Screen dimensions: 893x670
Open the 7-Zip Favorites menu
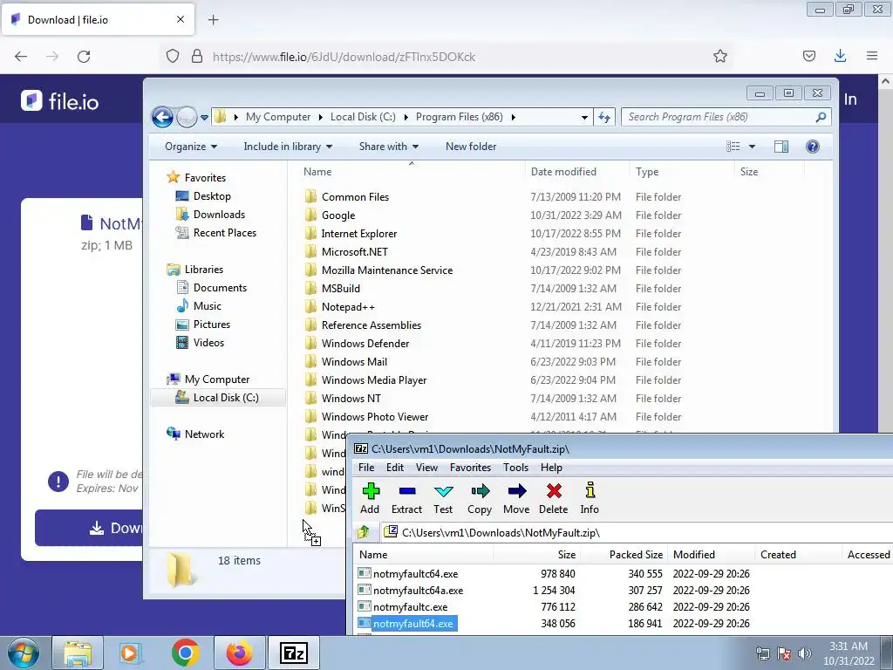[x=470, y=468]
